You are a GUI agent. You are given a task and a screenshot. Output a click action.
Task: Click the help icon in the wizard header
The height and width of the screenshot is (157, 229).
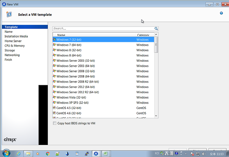pyautogui.click(x=221, y=13)
